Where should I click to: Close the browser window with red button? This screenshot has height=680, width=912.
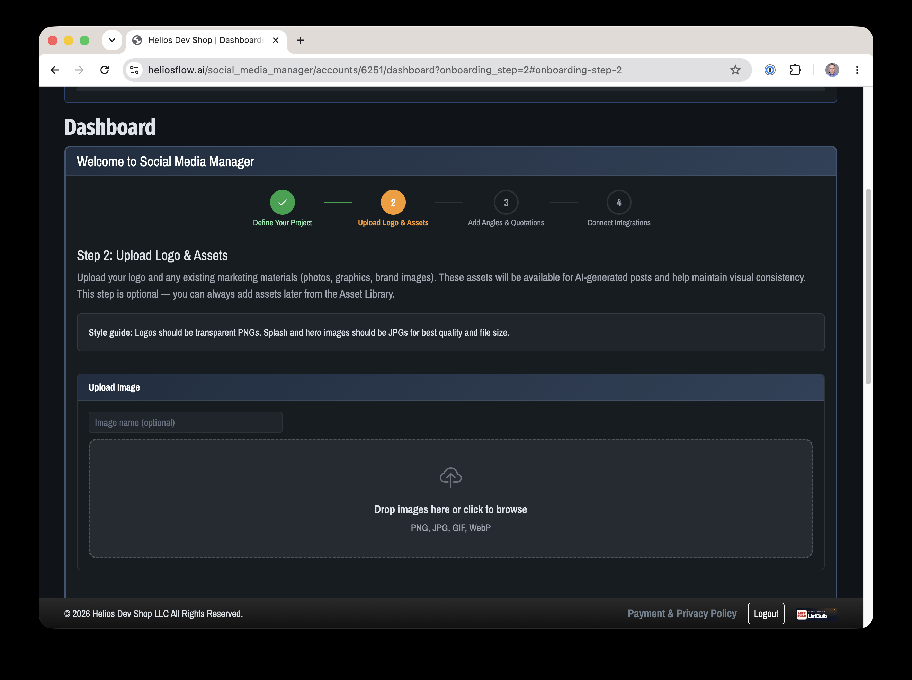pyautogui.click(x=53, y=41)
